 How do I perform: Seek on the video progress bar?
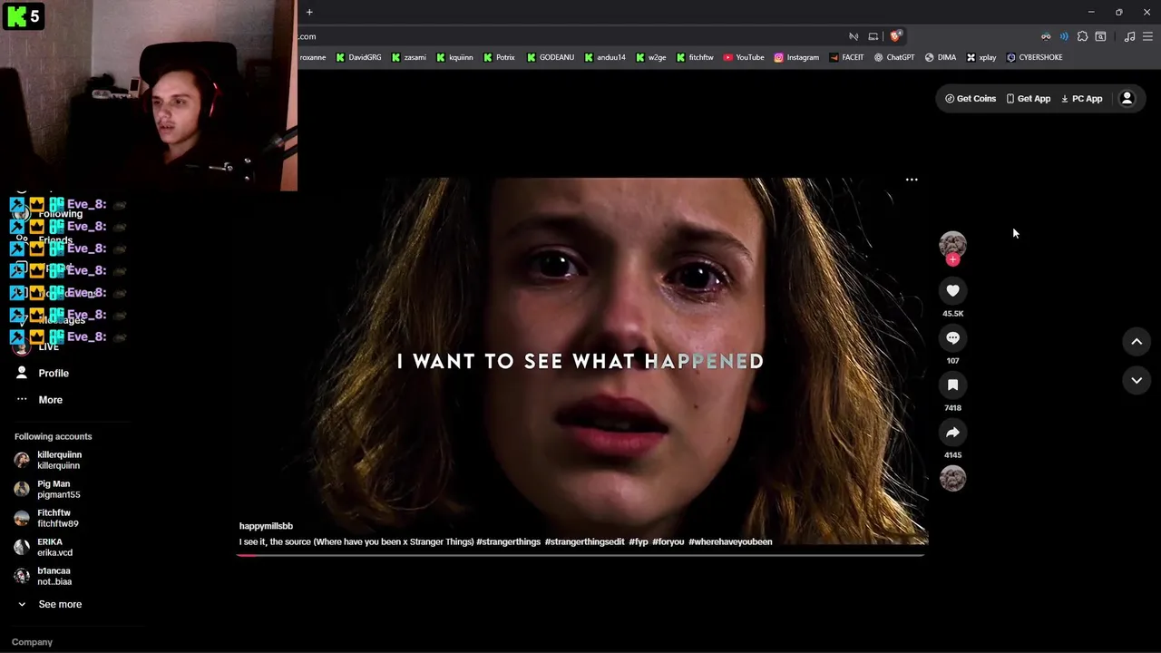pyautogui.click(x=581, y=554)
